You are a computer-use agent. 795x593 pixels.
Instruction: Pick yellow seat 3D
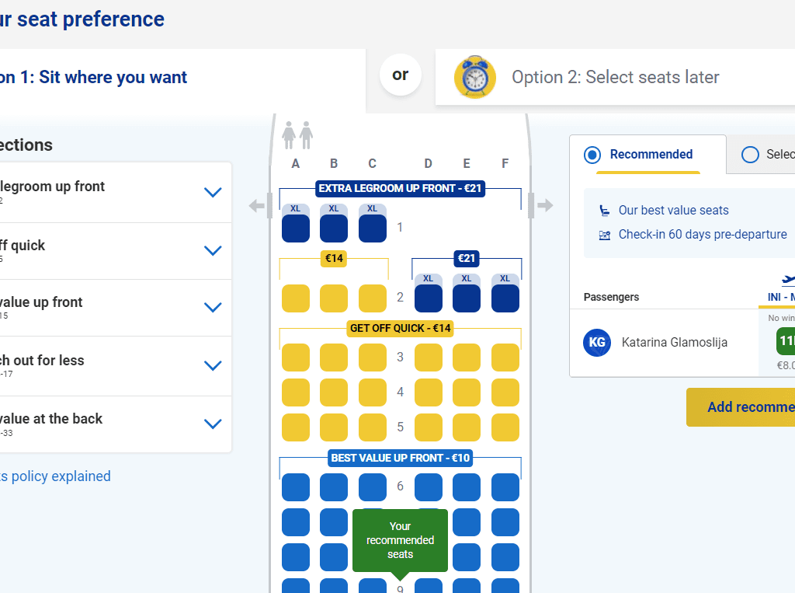(x=429, y=358)
